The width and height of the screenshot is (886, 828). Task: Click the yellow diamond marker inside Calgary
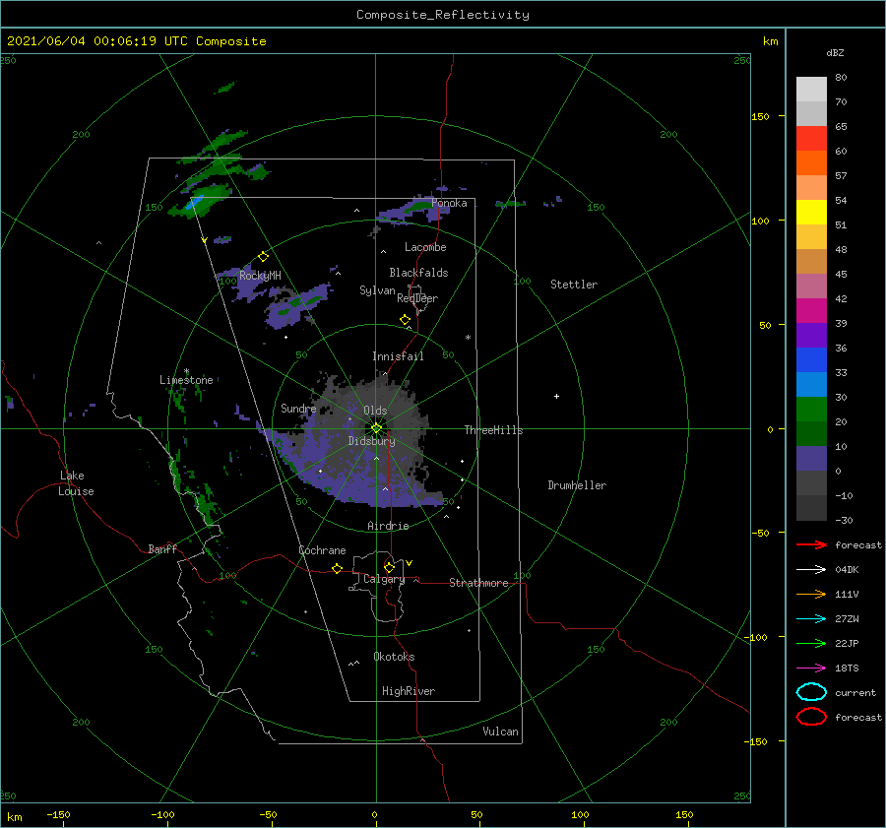[389, 567]
